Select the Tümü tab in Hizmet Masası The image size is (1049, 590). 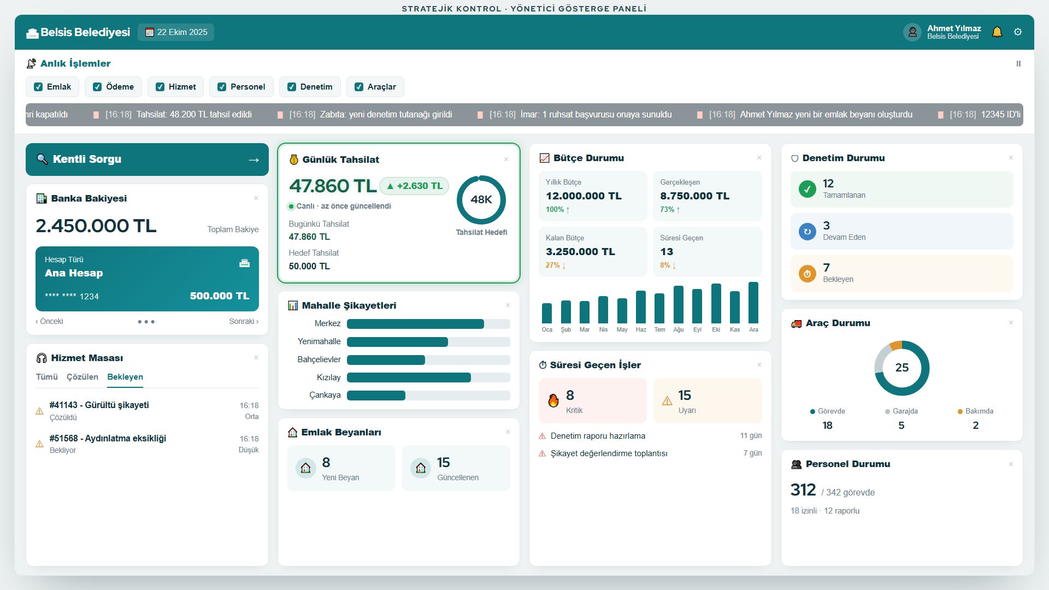point(47,377)
